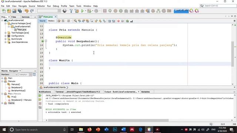This screenshot has width=237, height=133.
Task: Expand the JavaFundamental1 project node
Action: tap(2, 20)
